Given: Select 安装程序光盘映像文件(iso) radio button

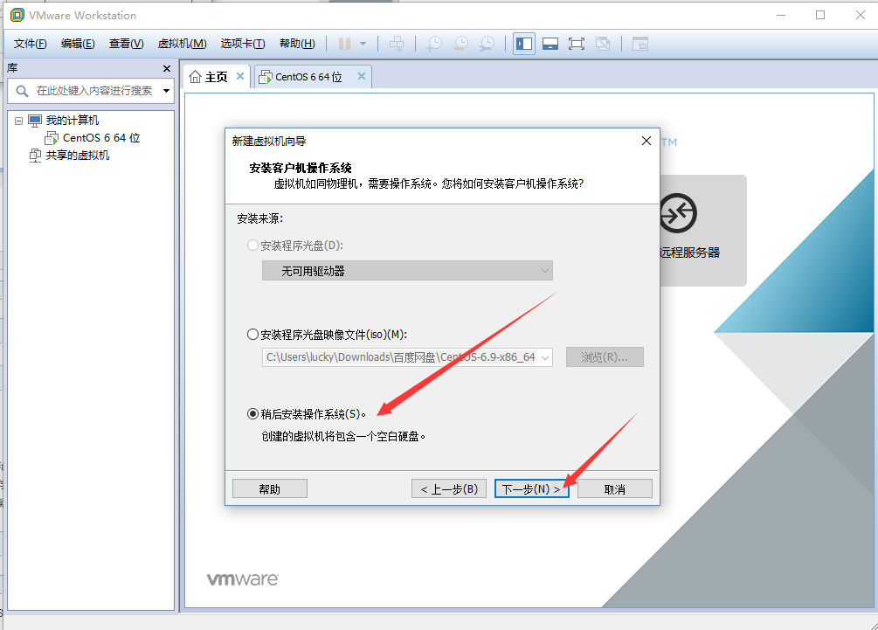Looking at the screenshot, I should click(252, 335).
